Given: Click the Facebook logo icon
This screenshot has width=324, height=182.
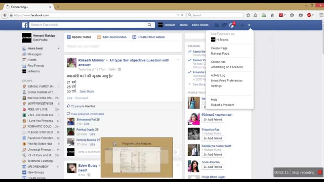Looking at the screenshot, I should coord(25,25).
